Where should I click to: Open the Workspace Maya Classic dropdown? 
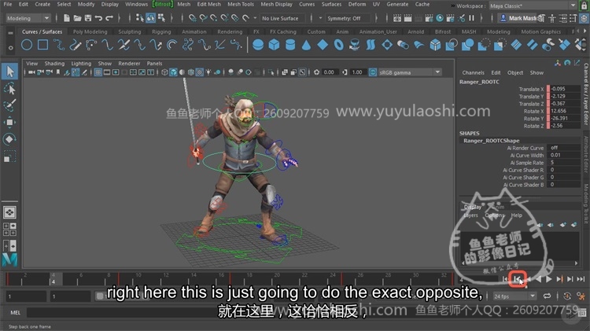click(533, 6)
